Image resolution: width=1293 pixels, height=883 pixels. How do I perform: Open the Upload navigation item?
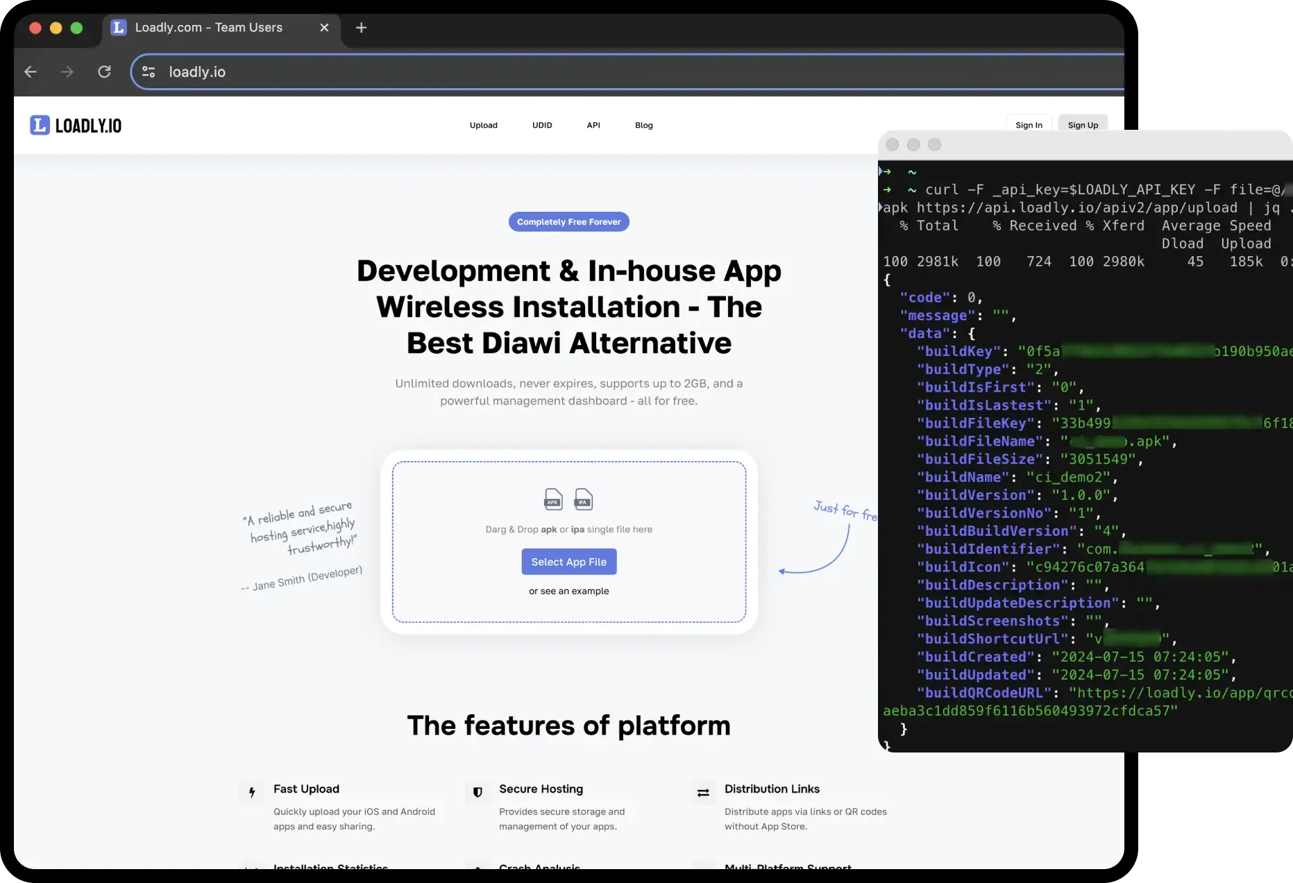click(483, 126)
